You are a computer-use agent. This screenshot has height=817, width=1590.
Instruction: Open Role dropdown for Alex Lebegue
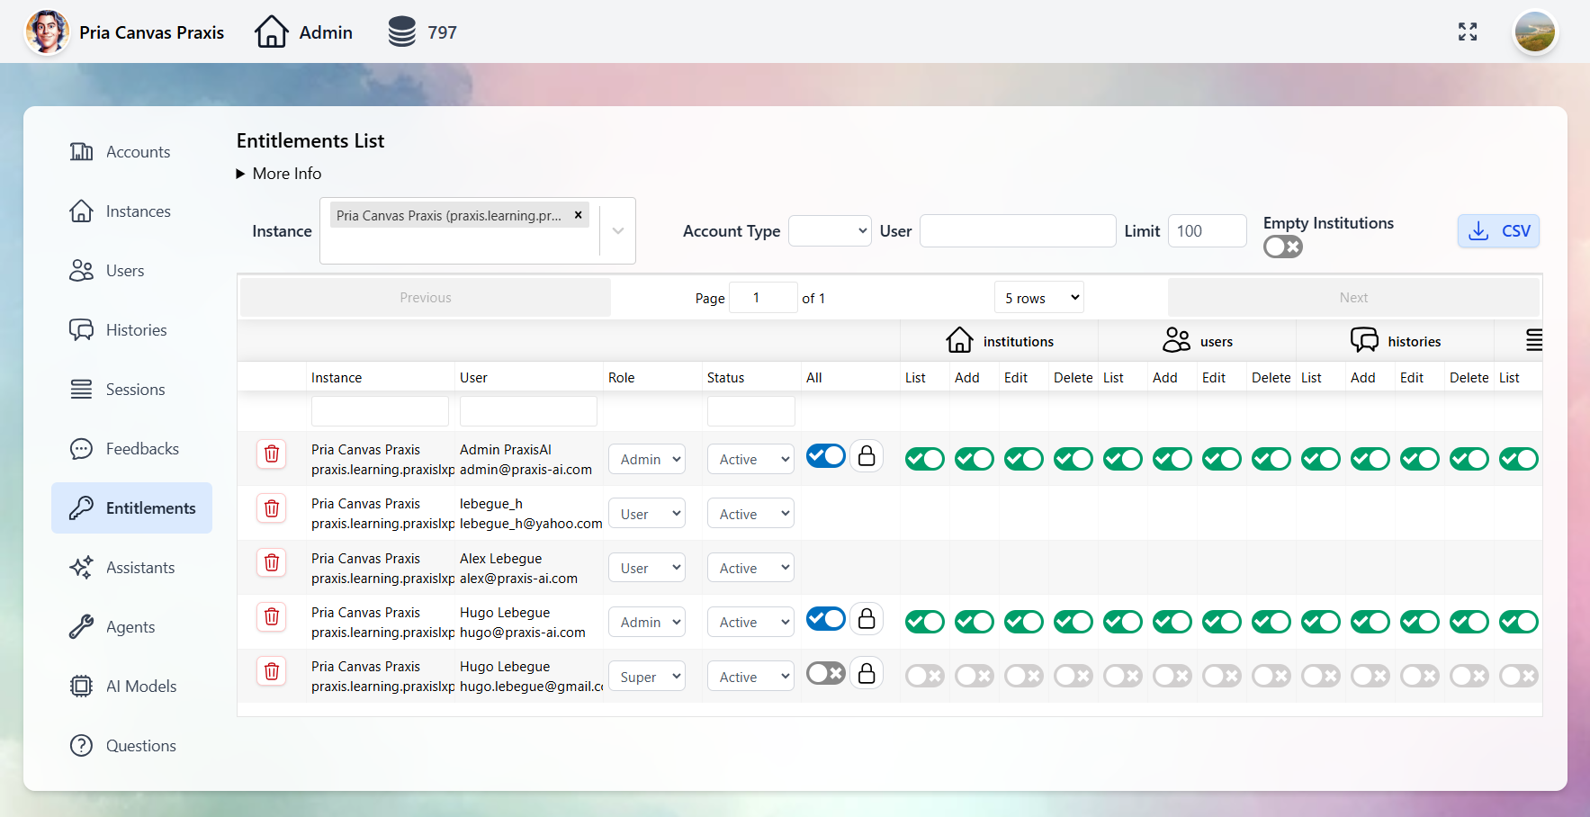point(647,569)
